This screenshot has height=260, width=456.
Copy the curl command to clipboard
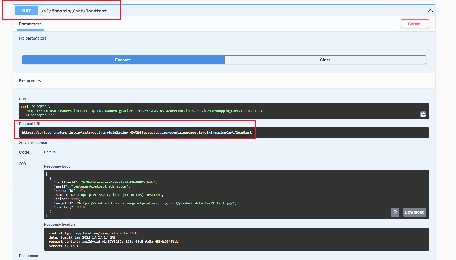[423, 114]
